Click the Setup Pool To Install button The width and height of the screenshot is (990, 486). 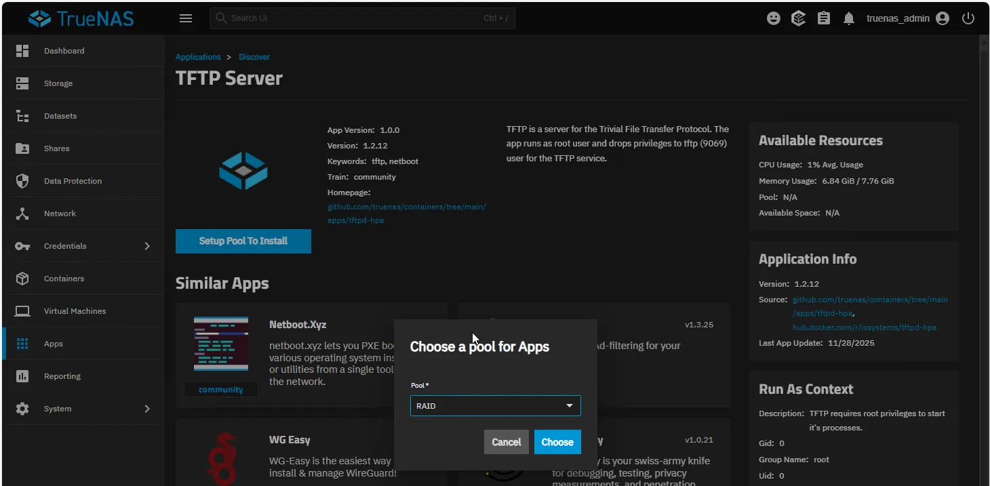coord(243,241)
